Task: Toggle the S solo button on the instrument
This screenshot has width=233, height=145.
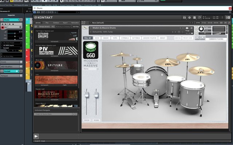Action: pos(196,28)
